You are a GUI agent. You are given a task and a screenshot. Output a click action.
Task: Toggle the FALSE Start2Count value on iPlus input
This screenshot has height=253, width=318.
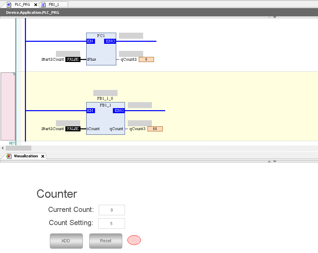point(73,59)
